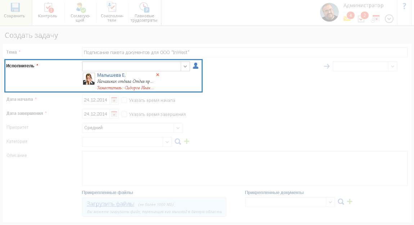Open the end date calendar picker

pyautogui.click(x=114, y=114)
